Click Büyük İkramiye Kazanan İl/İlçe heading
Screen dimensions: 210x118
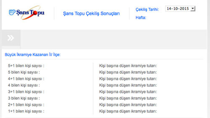[33, 55]
